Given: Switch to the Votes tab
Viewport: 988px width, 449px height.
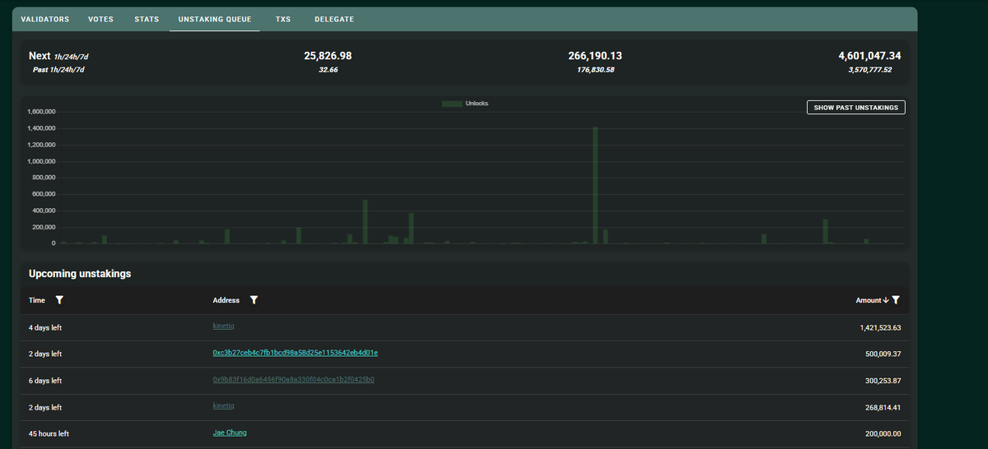Looking at the screenshot, I should pos(100,19).
